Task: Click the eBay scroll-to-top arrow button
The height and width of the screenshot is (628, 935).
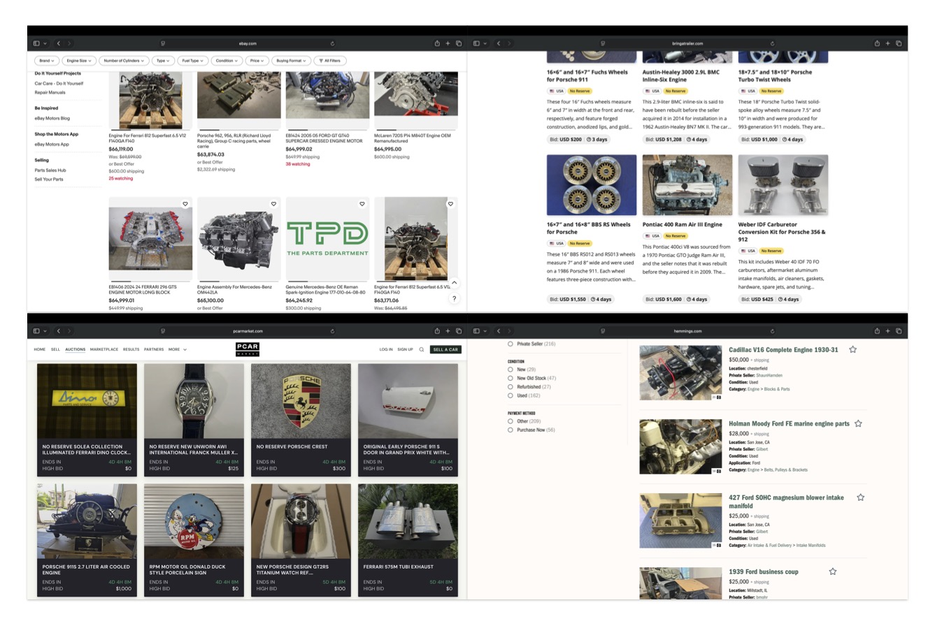Action: tap(454, 283)
